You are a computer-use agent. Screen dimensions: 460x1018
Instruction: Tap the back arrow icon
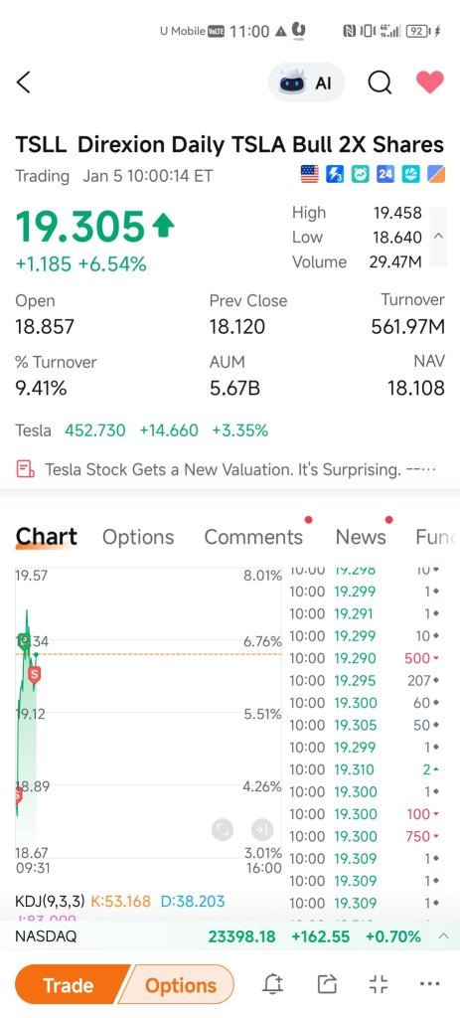point(24,83)
